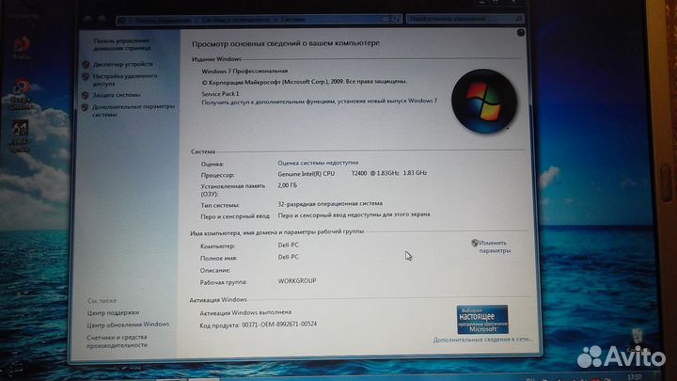Viewport: 677px width, 381px height.
Task: Click the 2,00 ГБ installed memory value
Action: point(288,185)
